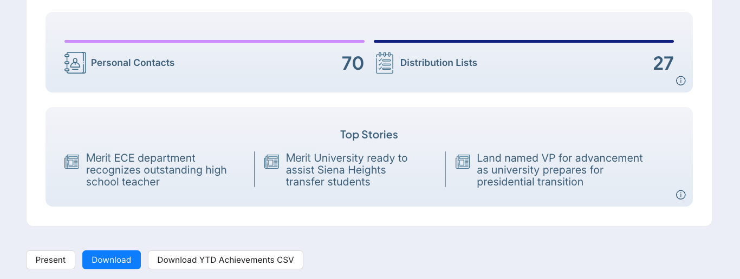The width and height of the screenshot is (740, 279).
Task: Click the Top Stories heading
Action: tap(369, 135)
